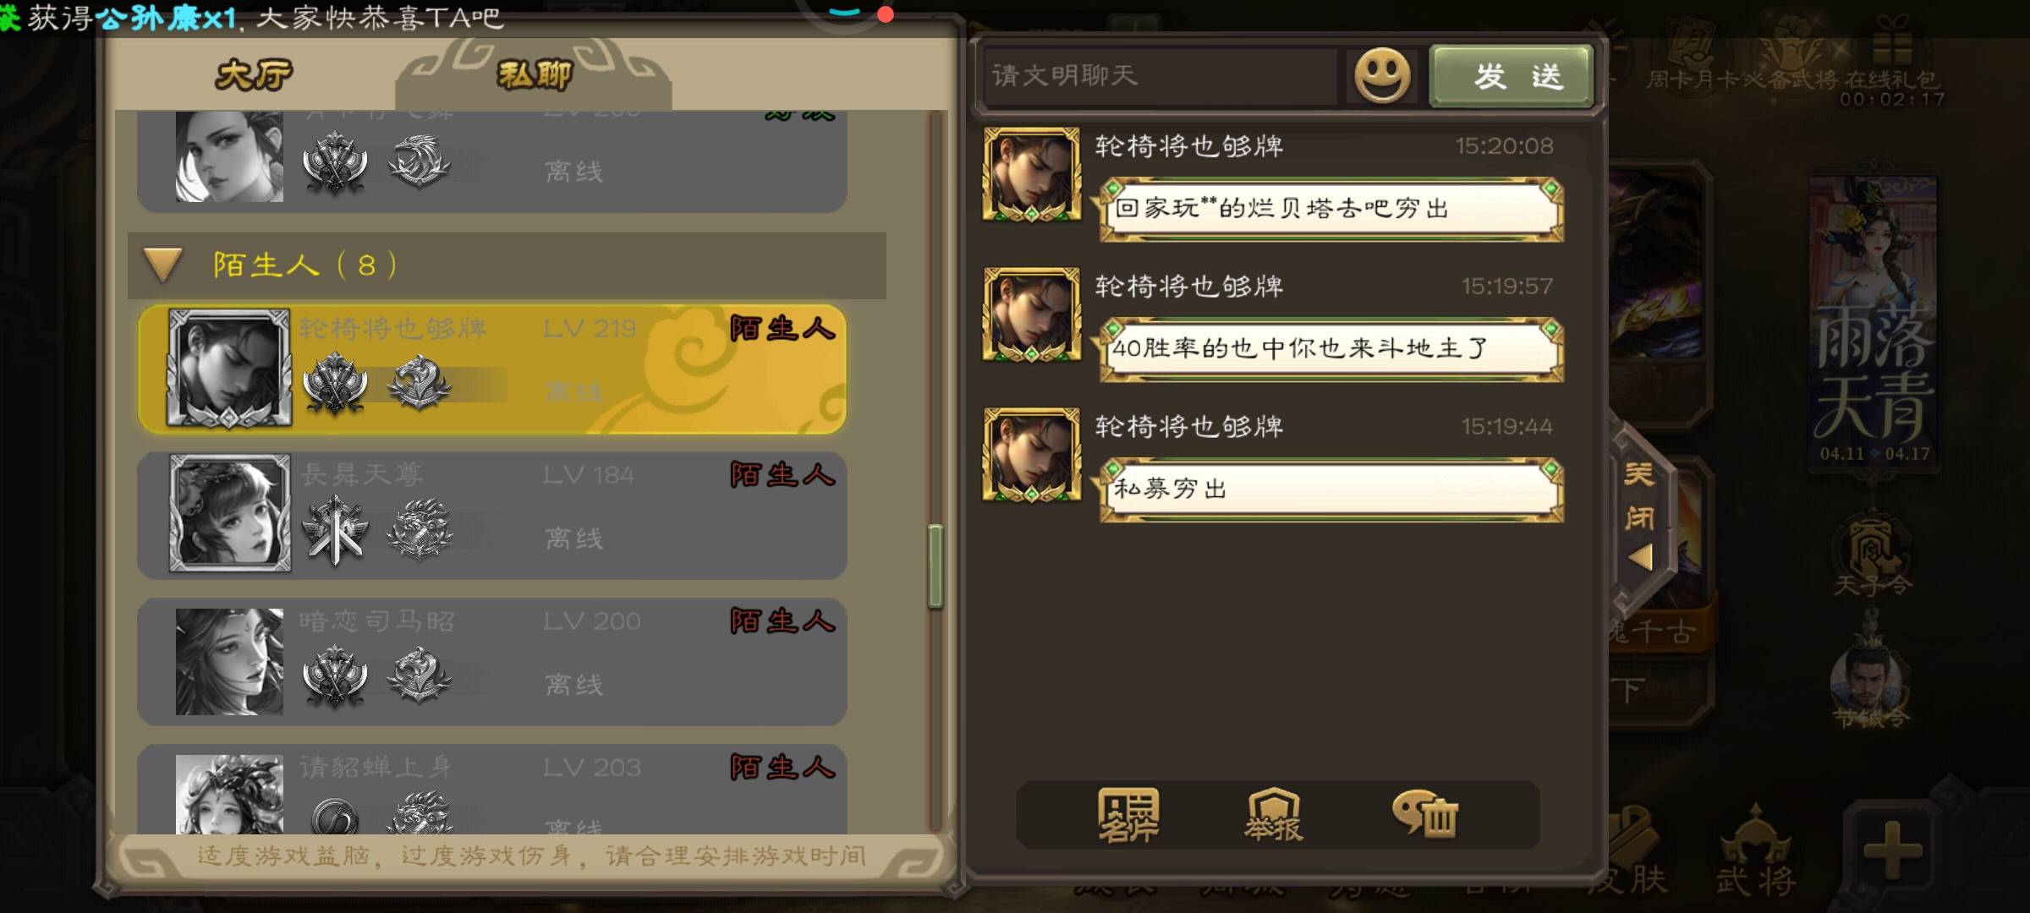Tap the 举报 report icon
This screenshot has width=2030, height=913.
pos(1274,815)
